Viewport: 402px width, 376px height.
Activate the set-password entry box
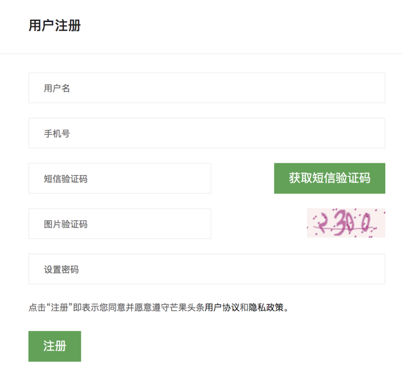[x=207, y=269]
